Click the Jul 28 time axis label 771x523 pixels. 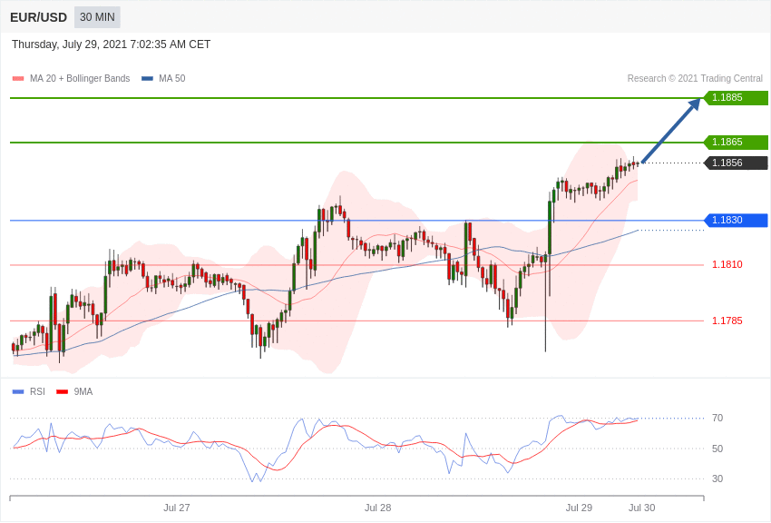click(x=377, y=508)
